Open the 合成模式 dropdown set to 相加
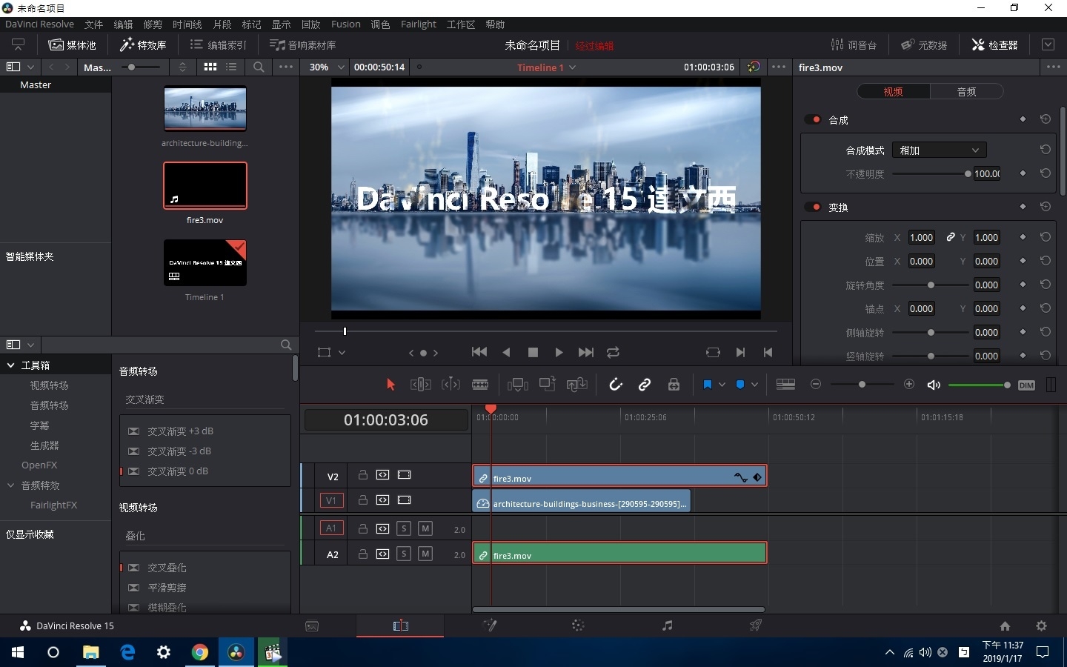The image size is (1067, 667). tap(939, 150)
